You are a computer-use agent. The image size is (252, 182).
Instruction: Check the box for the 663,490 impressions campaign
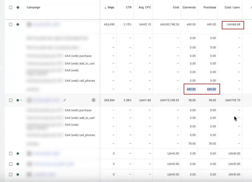(x=10, y=24)
